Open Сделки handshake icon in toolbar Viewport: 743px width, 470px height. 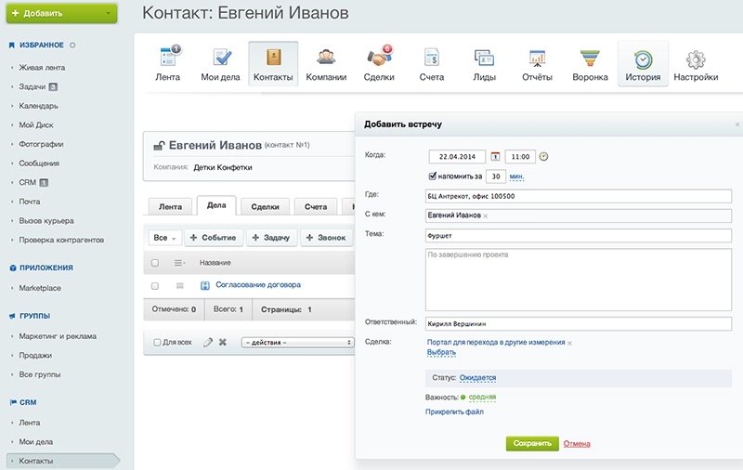379,59
